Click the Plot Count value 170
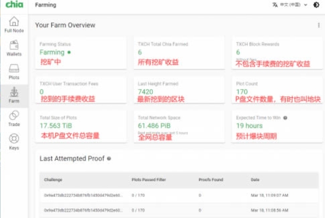 click(242, 92)
